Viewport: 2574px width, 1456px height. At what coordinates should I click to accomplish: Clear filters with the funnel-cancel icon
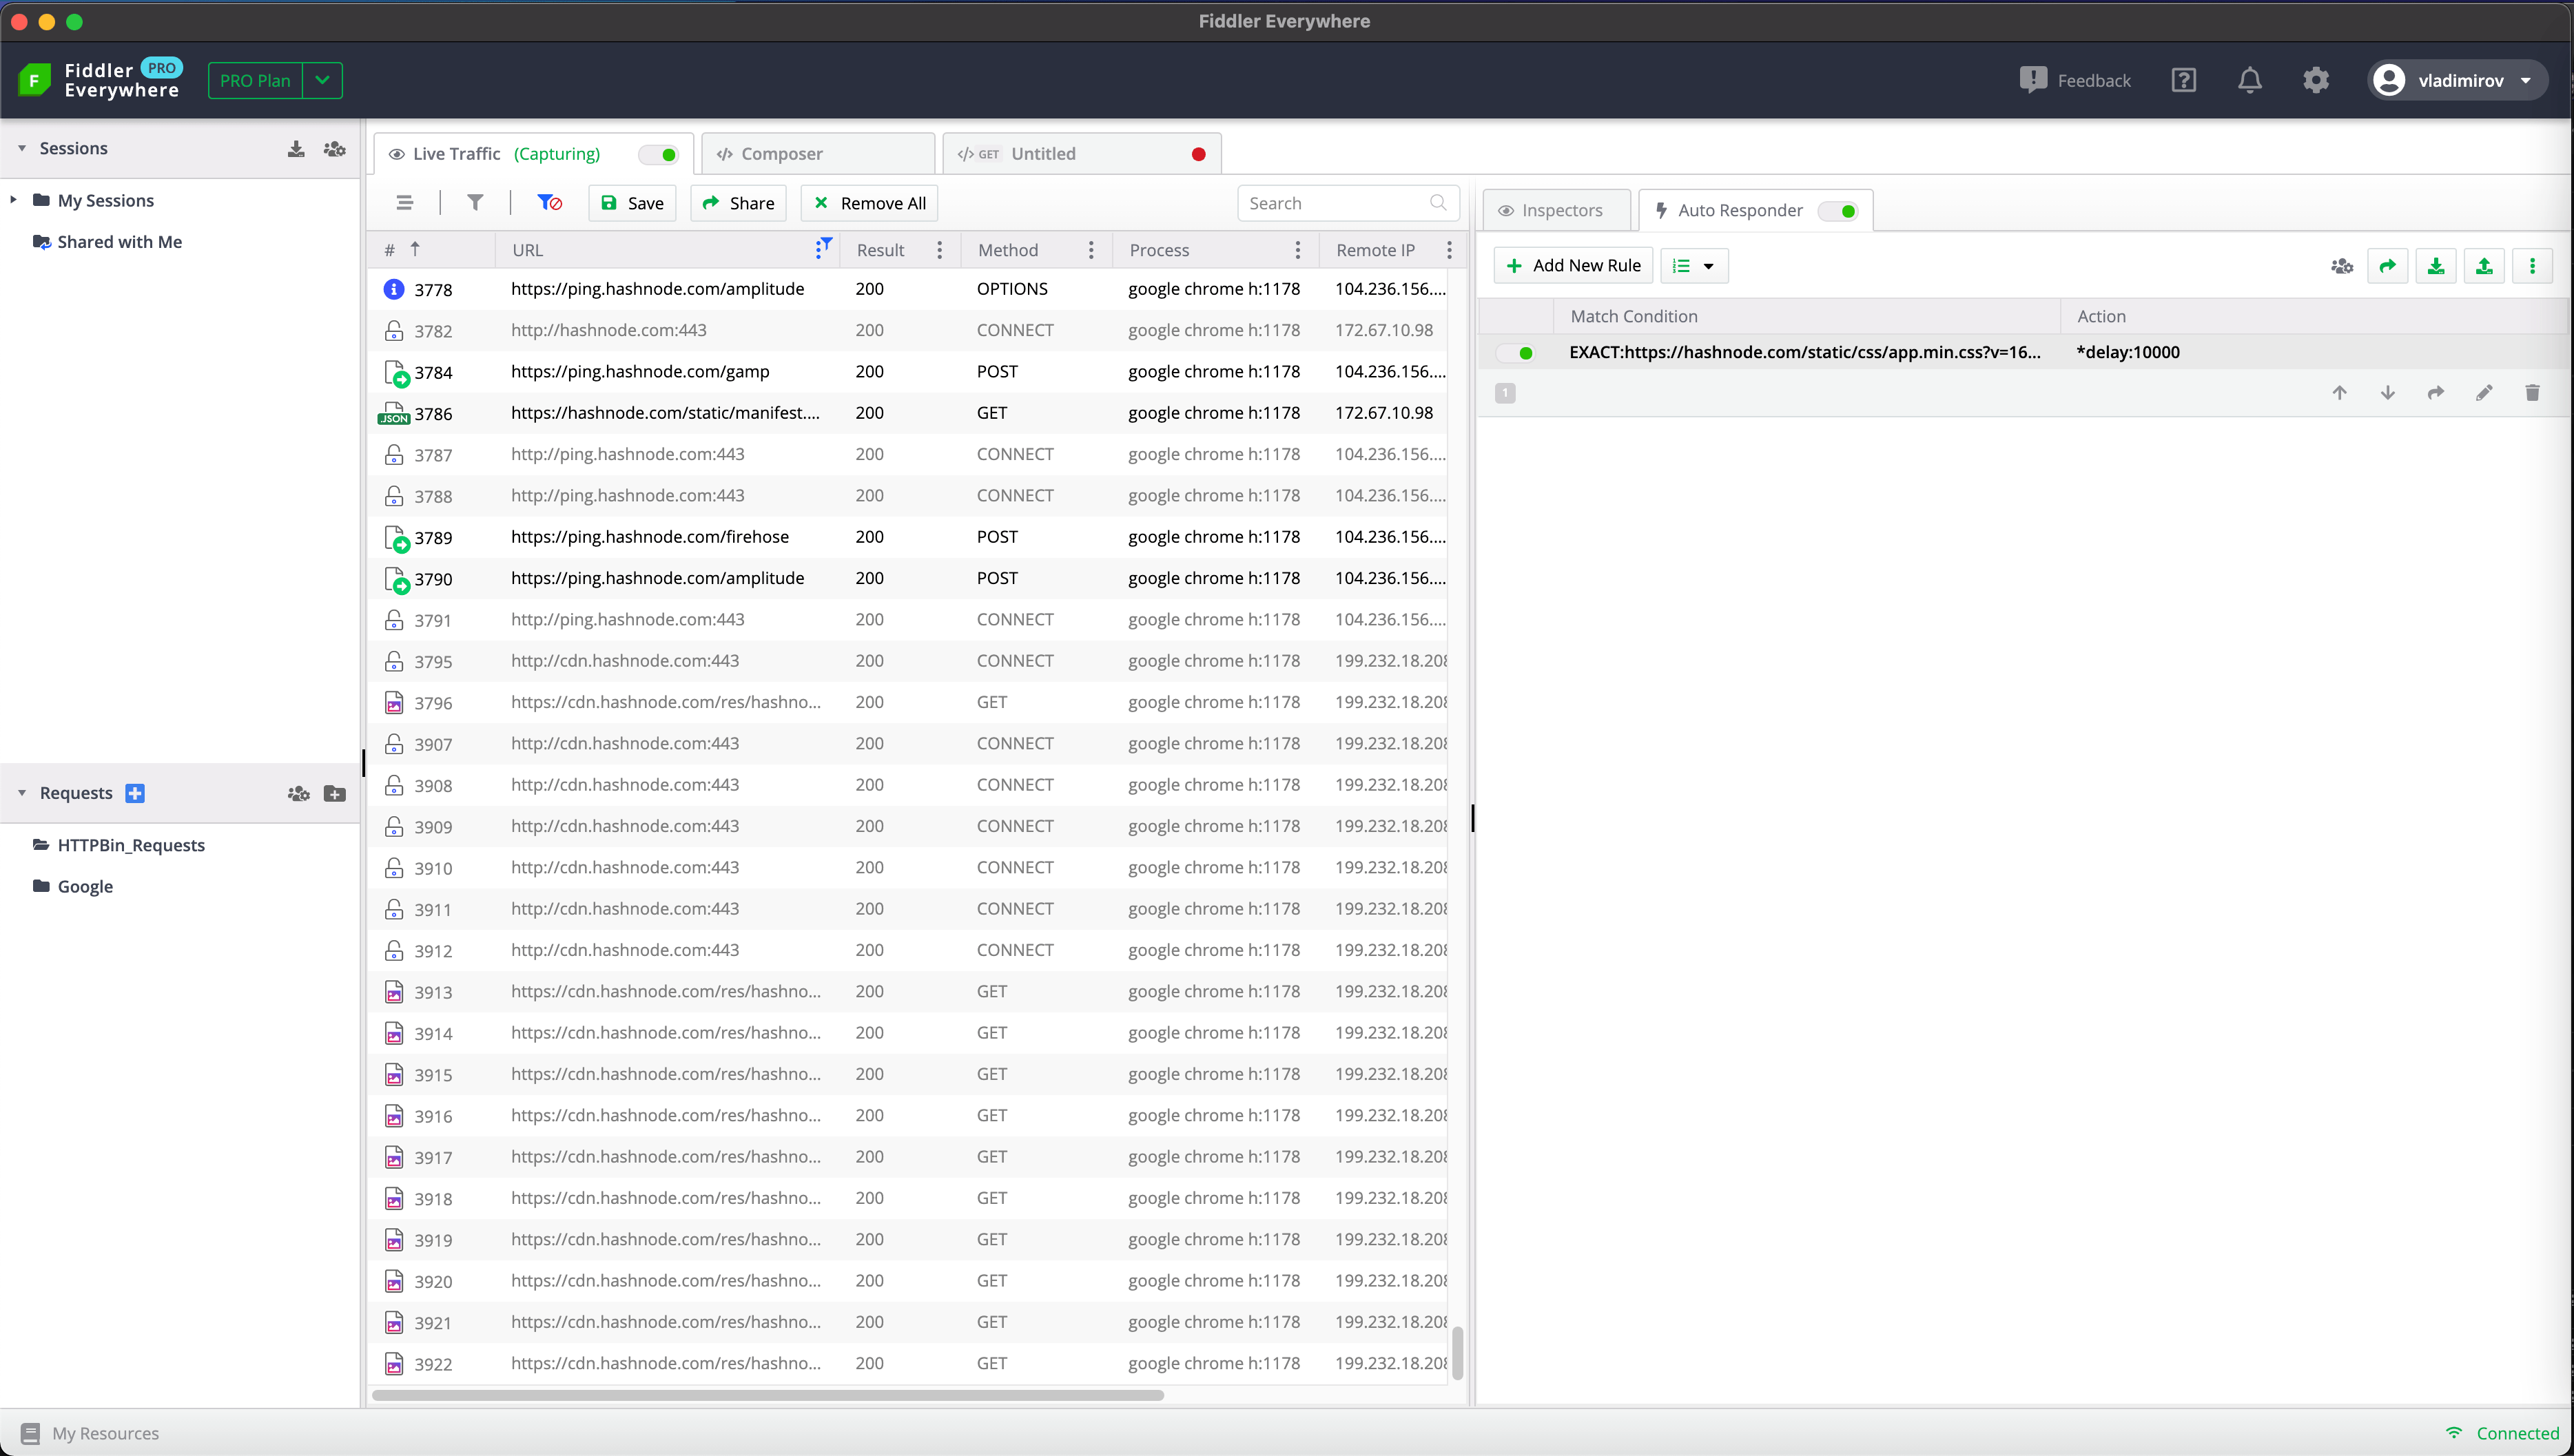tap(549, 203)
